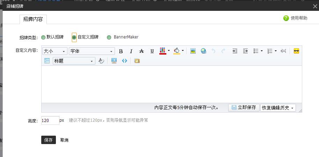Viewport: 319px width, 157px height.
Task: Insert video via the media icon
Action: [114, 61]
